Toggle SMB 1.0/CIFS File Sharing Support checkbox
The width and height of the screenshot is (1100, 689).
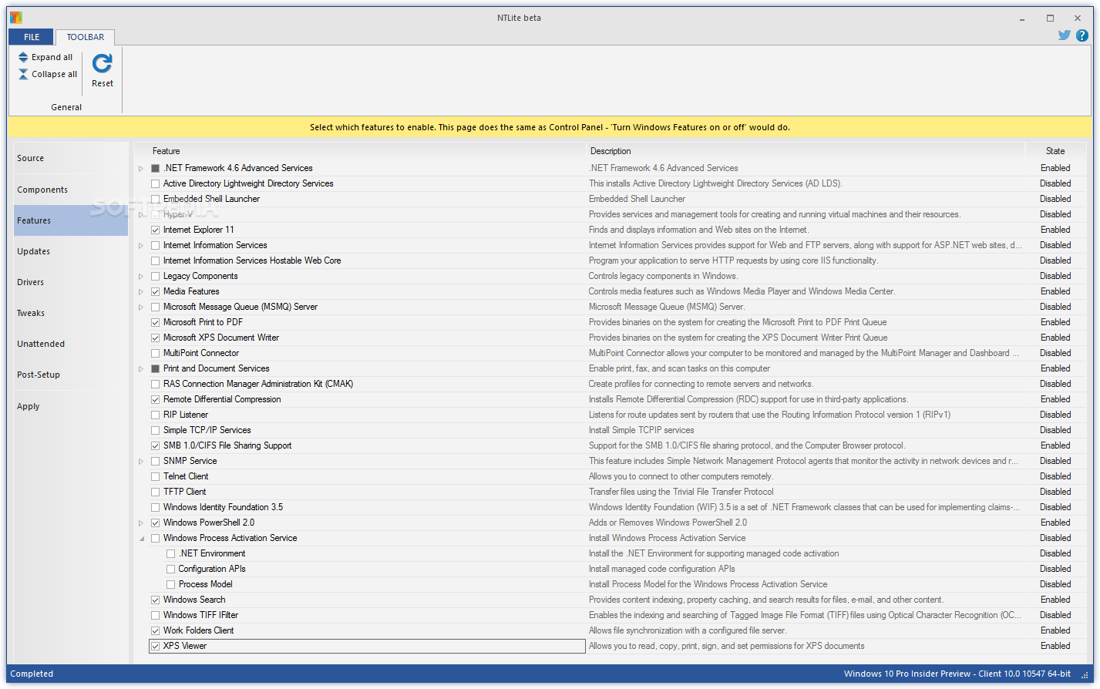[156, 445]
